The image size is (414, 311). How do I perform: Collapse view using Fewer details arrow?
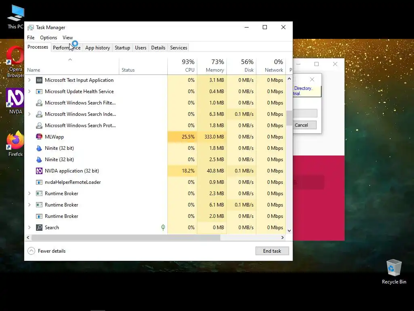[x=31, y=251]
